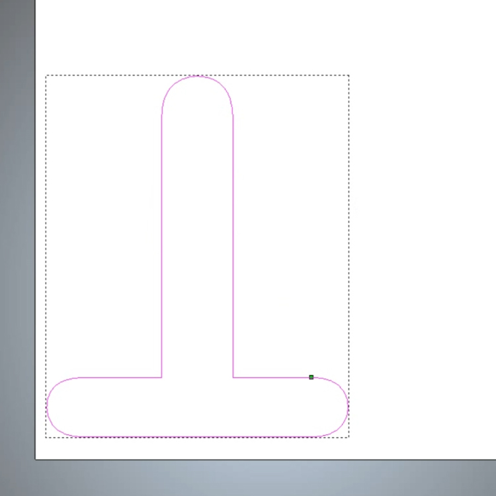
Task: Click top-left corner of dashed selection box
Action: click(46, 75)
